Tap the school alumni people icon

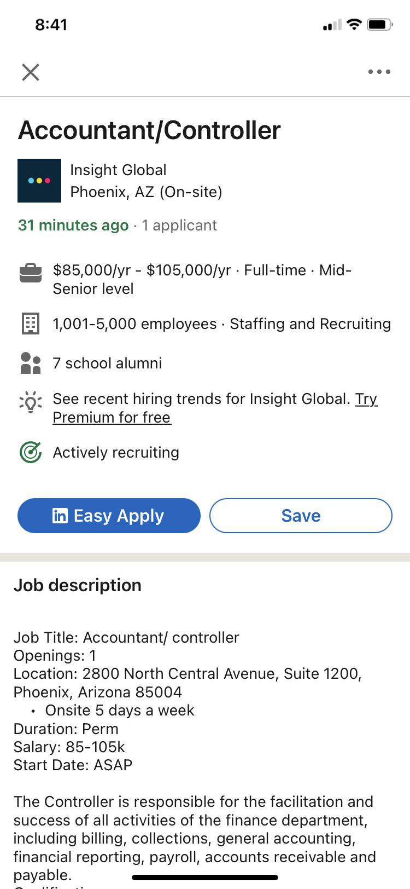(31, 363)
